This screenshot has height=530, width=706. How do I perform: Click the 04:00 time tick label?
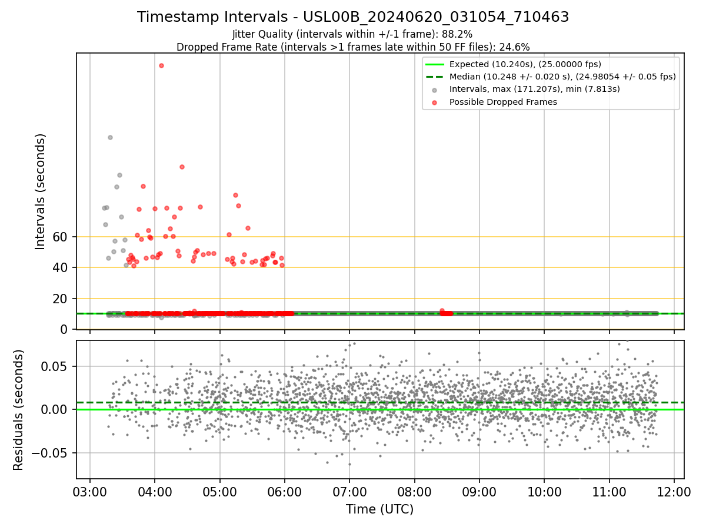point(155,491)
